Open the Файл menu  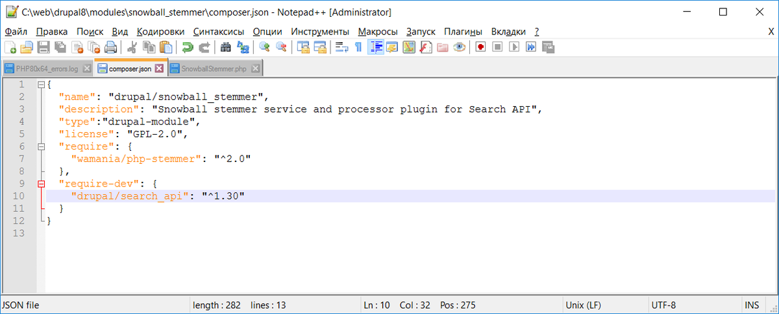[x=16, y=31]
